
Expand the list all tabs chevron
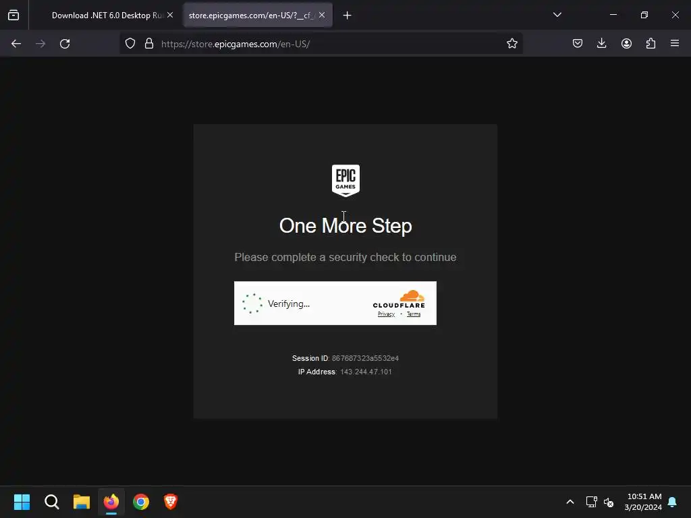coord(557,15)
